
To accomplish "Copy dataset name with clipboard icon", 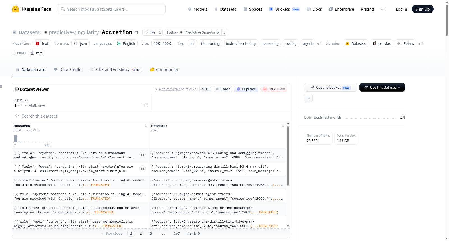I will click(x=136, y=32).
